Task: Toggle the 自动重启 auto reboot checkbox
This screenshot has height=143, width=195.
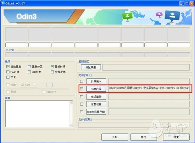Action: click(8, 67)
